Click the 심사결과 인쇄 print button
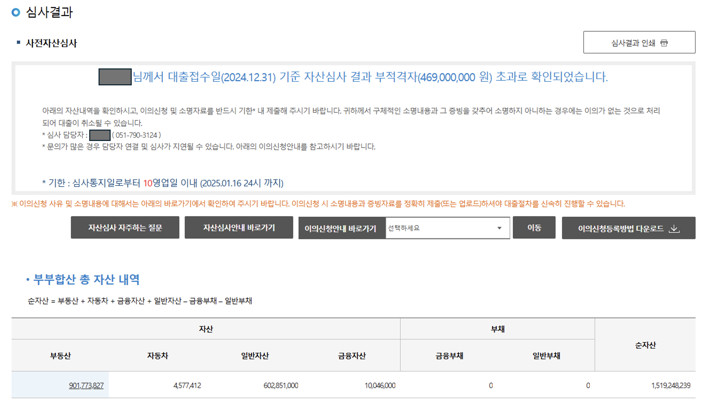Image resolution: width=704 pixels, height=405 pixels. (639, 42)
